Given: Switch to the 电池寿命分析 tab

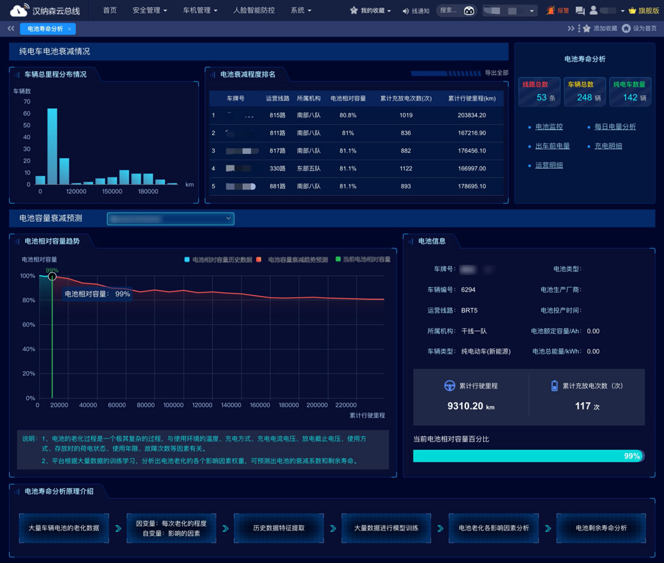Looking at the screenshot, I should coord(45,29).
